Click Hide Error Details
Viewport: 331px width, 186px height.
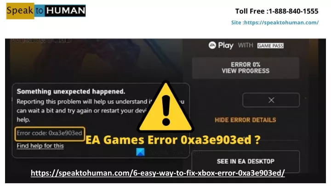coord(245,120)
